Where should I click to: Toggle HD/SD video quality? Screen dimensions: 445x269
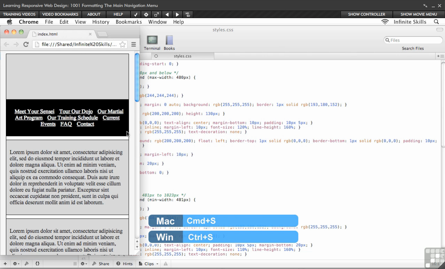[x=188, y=14]
